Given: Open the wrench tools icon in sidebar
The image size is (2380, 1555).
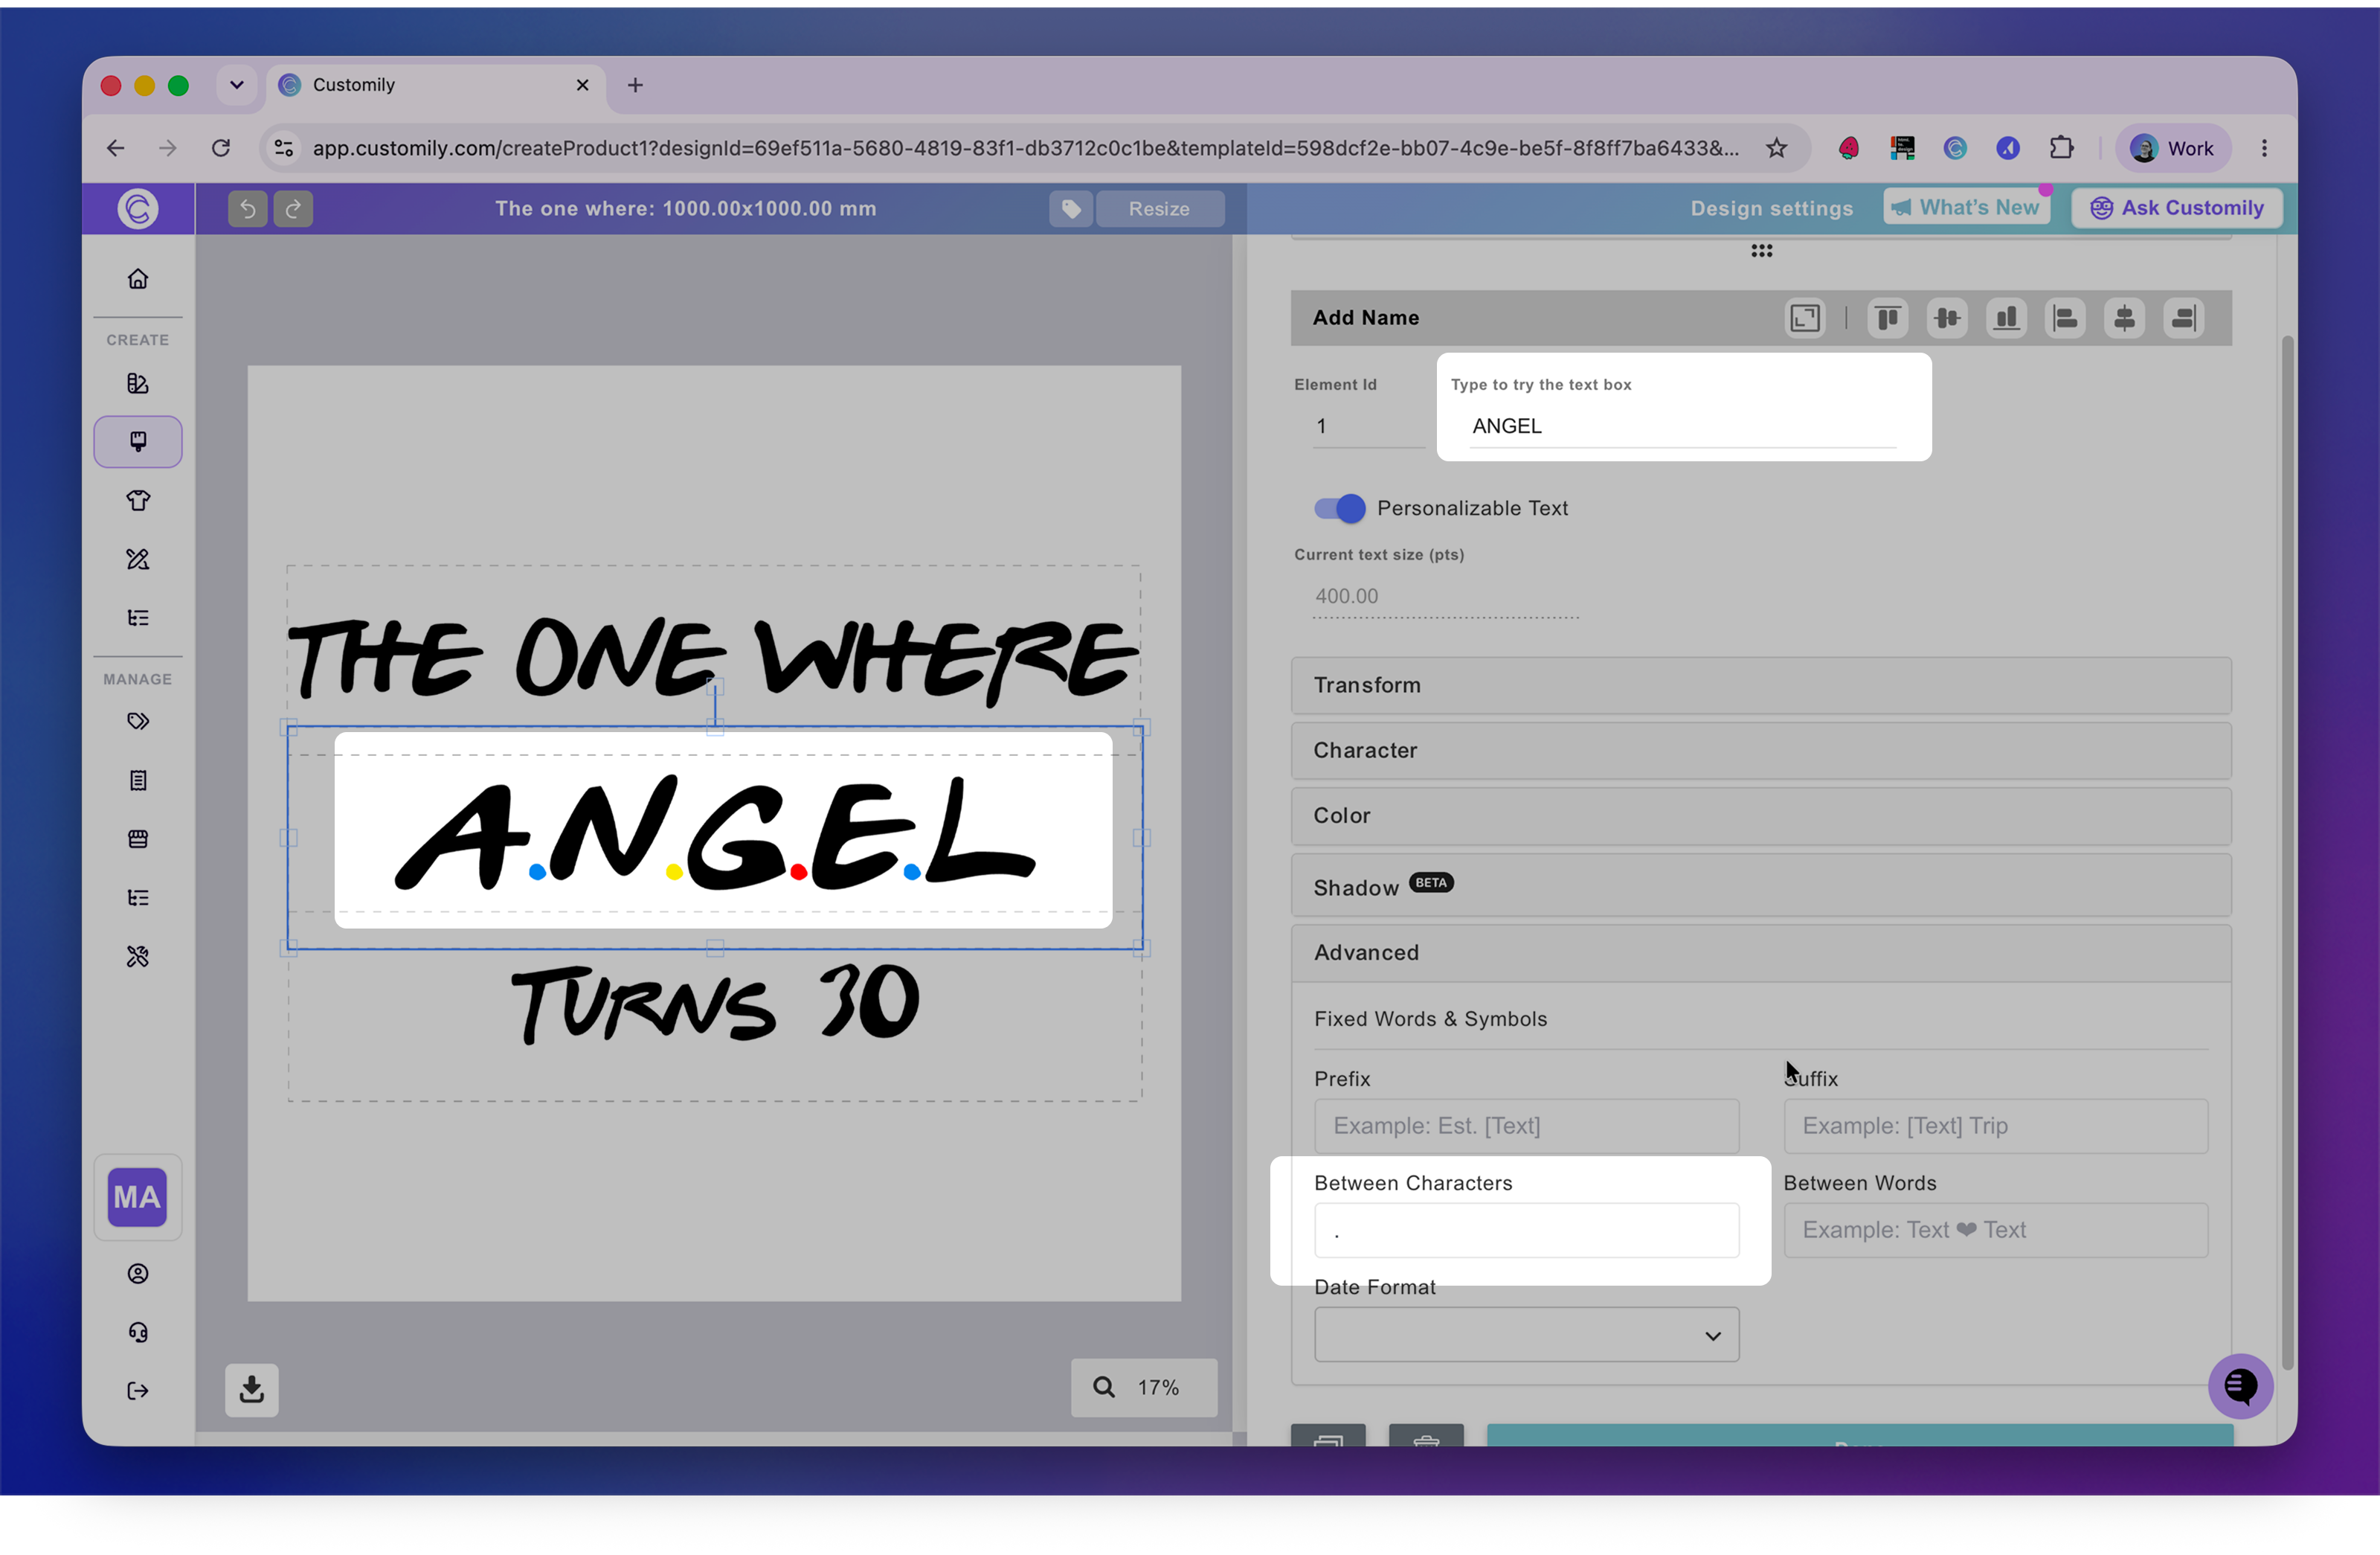Looking at the screenshot, I should 138,957.
